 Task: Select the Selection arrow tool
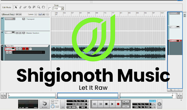[x=16, y=7]
